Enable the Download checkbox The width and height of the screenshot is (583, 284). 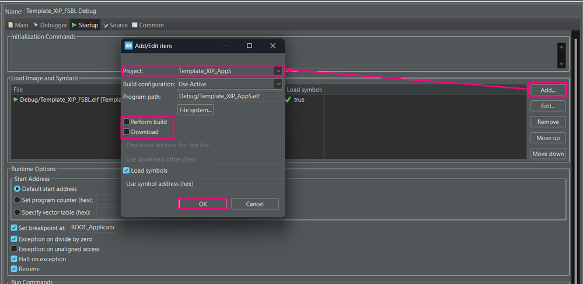pyautogui.click(x=127, y=132)
